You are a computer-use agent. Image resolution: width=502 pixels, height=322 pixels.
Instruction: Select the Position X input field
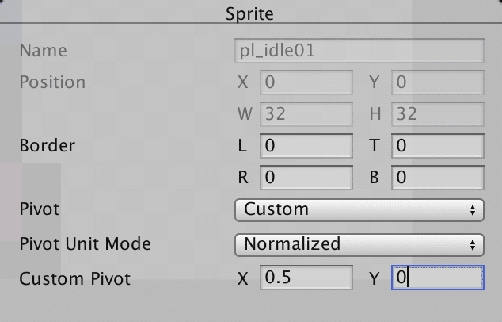click(306, 82)
